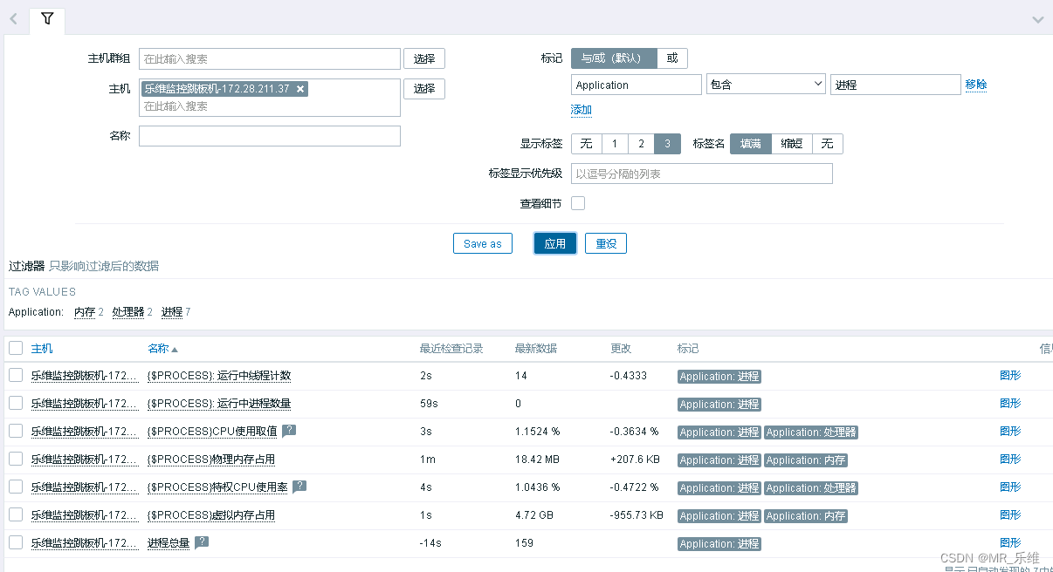Open 图形 link for 进程总量 row
This screenshot has width=1053, height=572.
click(1010, 543)
